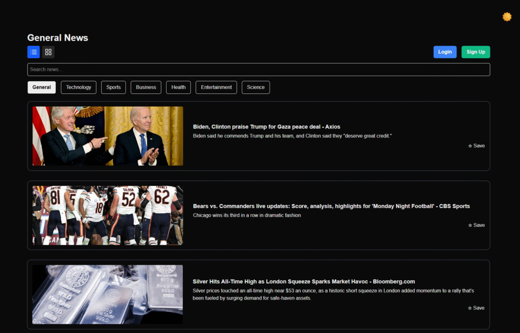Open the Bloomberg silver market havoc article
Viewport: 520px width, 333px height.
303,281
